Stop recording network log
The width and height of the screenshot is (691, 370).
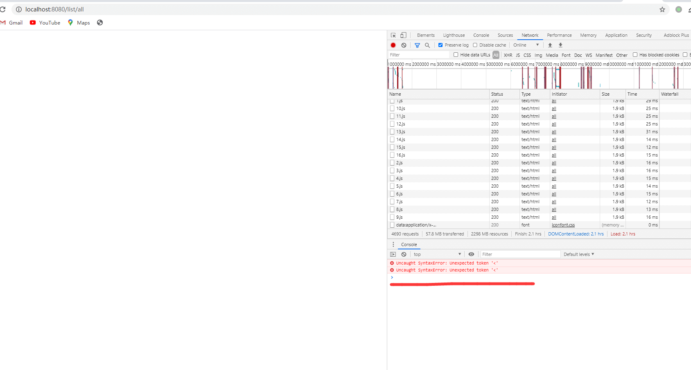(393, 45)
